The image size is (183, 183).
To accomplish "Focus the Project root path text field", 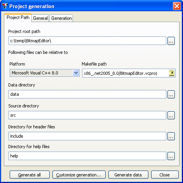I will 87,41.
